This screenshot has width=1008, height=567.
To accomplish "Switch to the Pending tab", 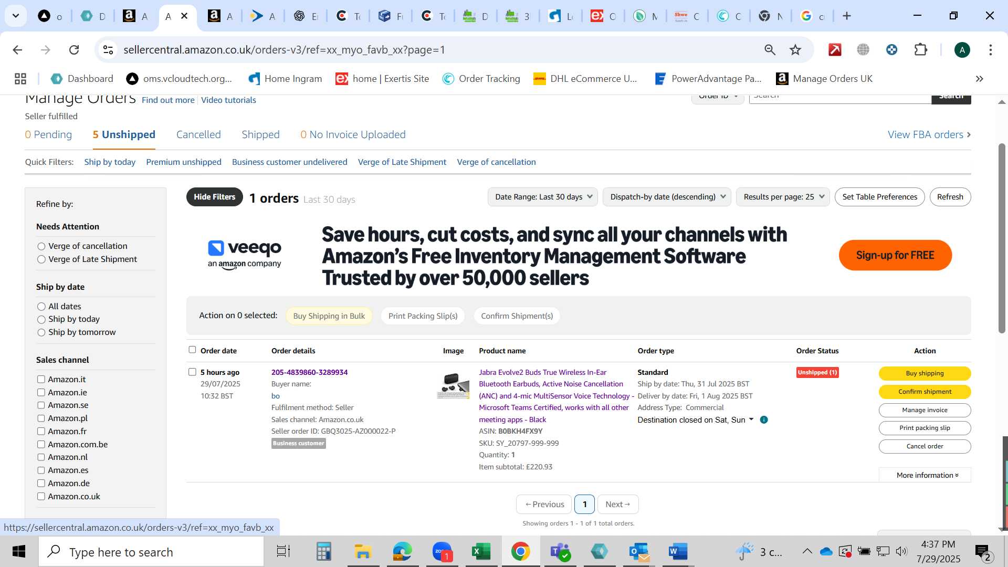I will click(48, 135).
